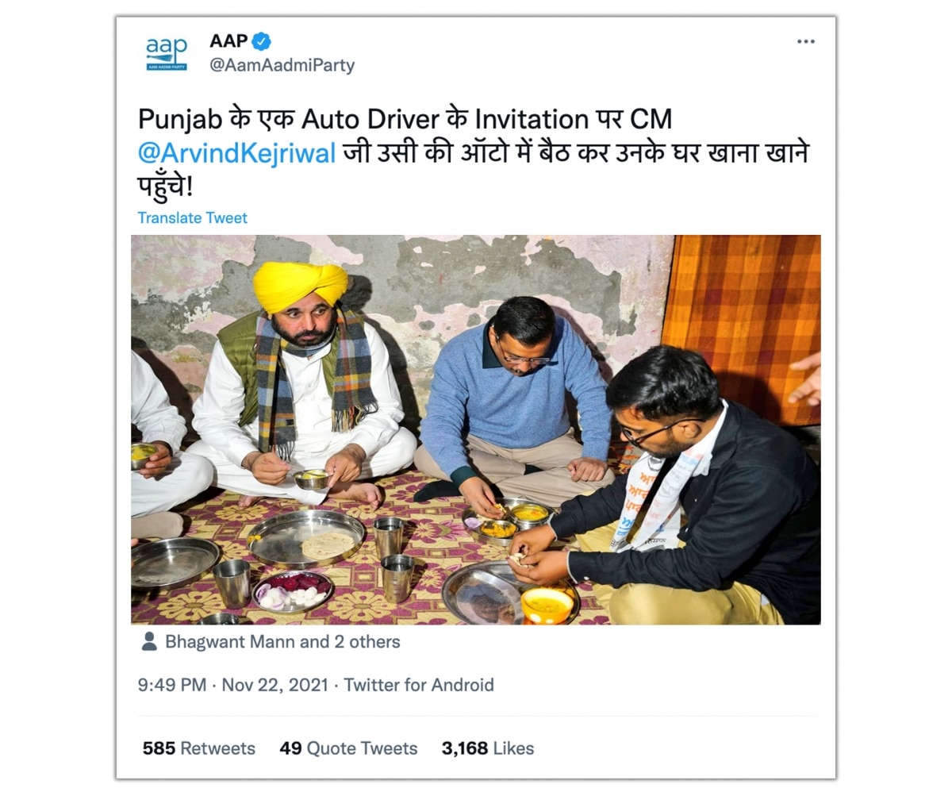Click the blue verified badge

coord(261,40)
